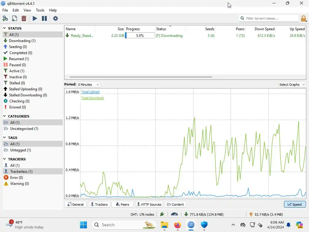Open the Tools menu
The width and height of the screenshot is (309, 232).
[x=40, y=10]
